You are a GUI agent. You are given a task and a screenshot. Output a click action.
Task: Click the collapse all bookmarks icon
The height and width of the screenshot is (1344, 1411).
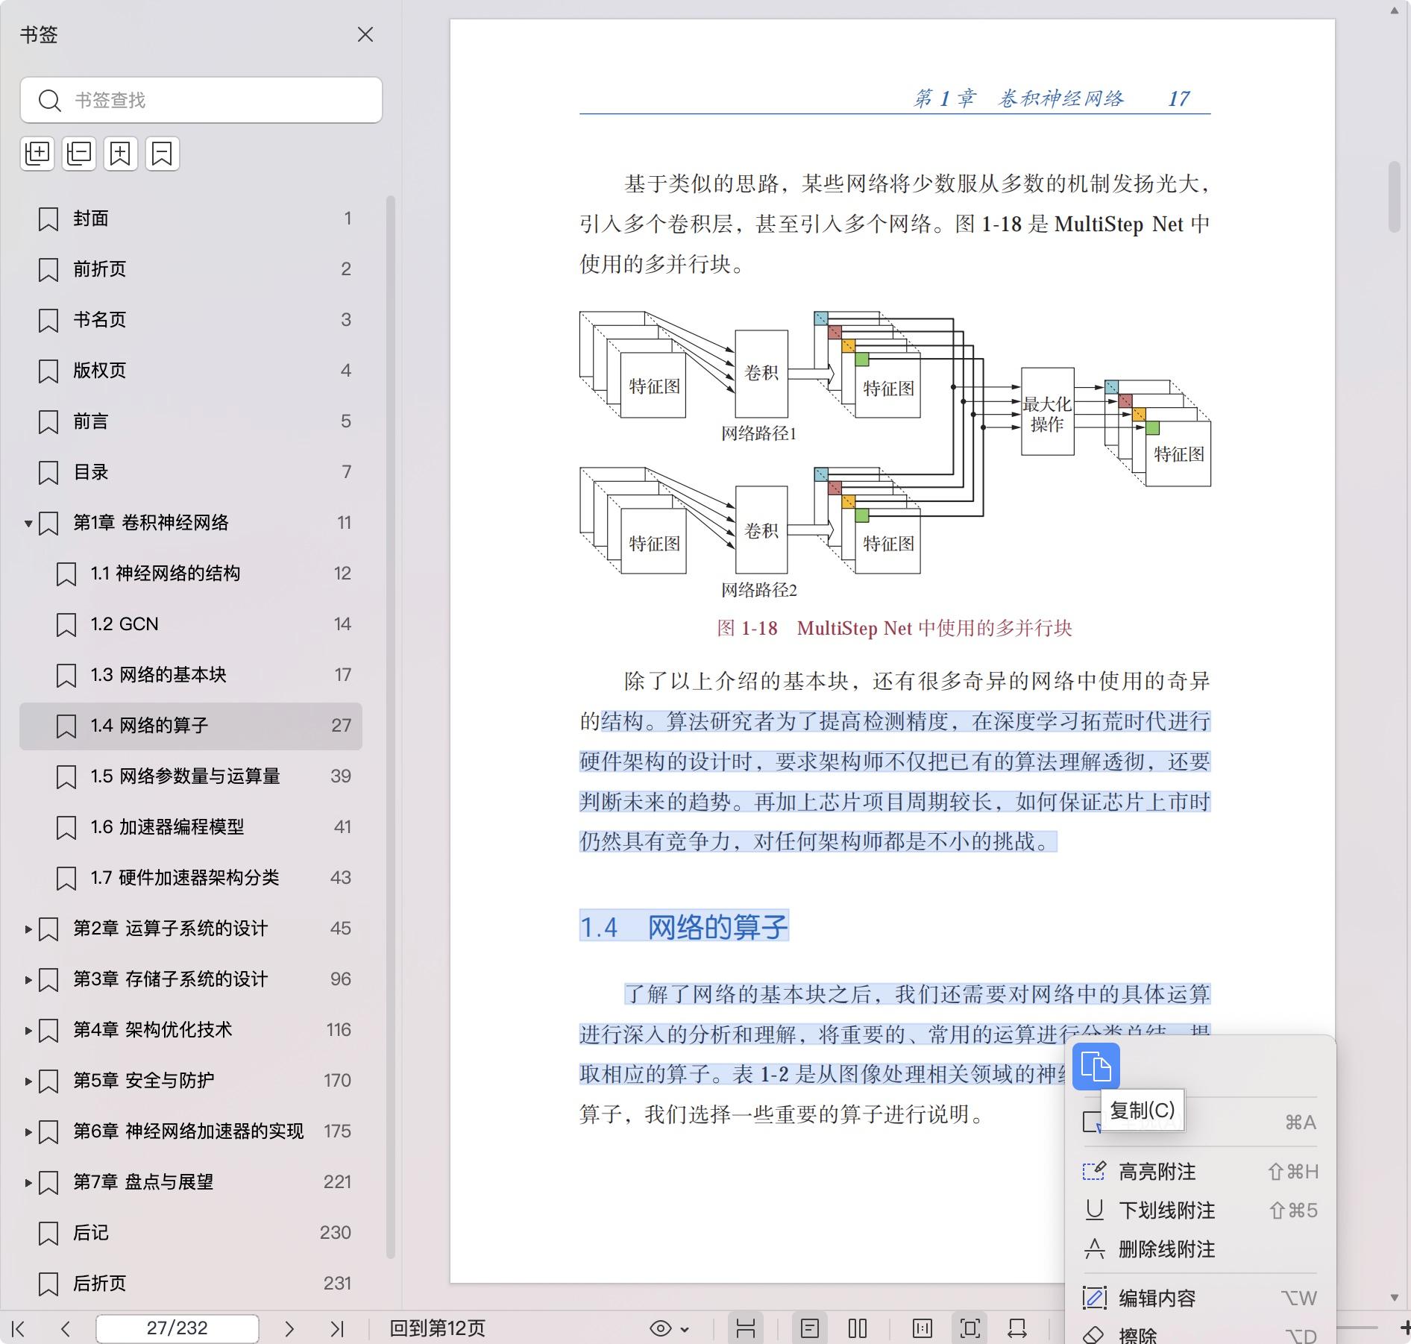[x=79, y=154]
